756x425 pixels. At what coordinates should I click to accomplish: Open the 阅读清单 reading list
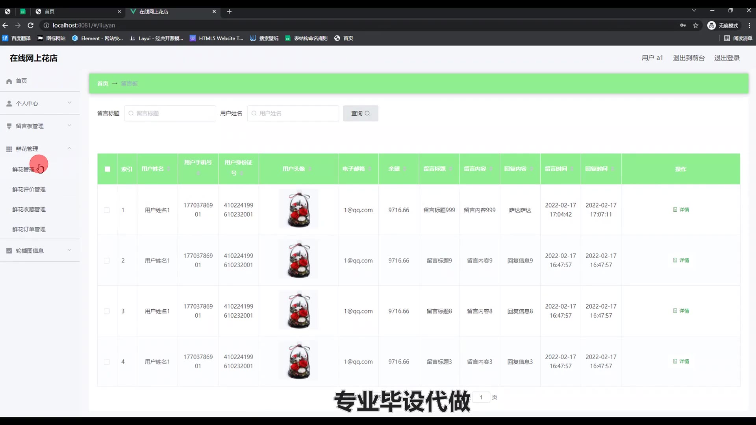coord(738,38)
